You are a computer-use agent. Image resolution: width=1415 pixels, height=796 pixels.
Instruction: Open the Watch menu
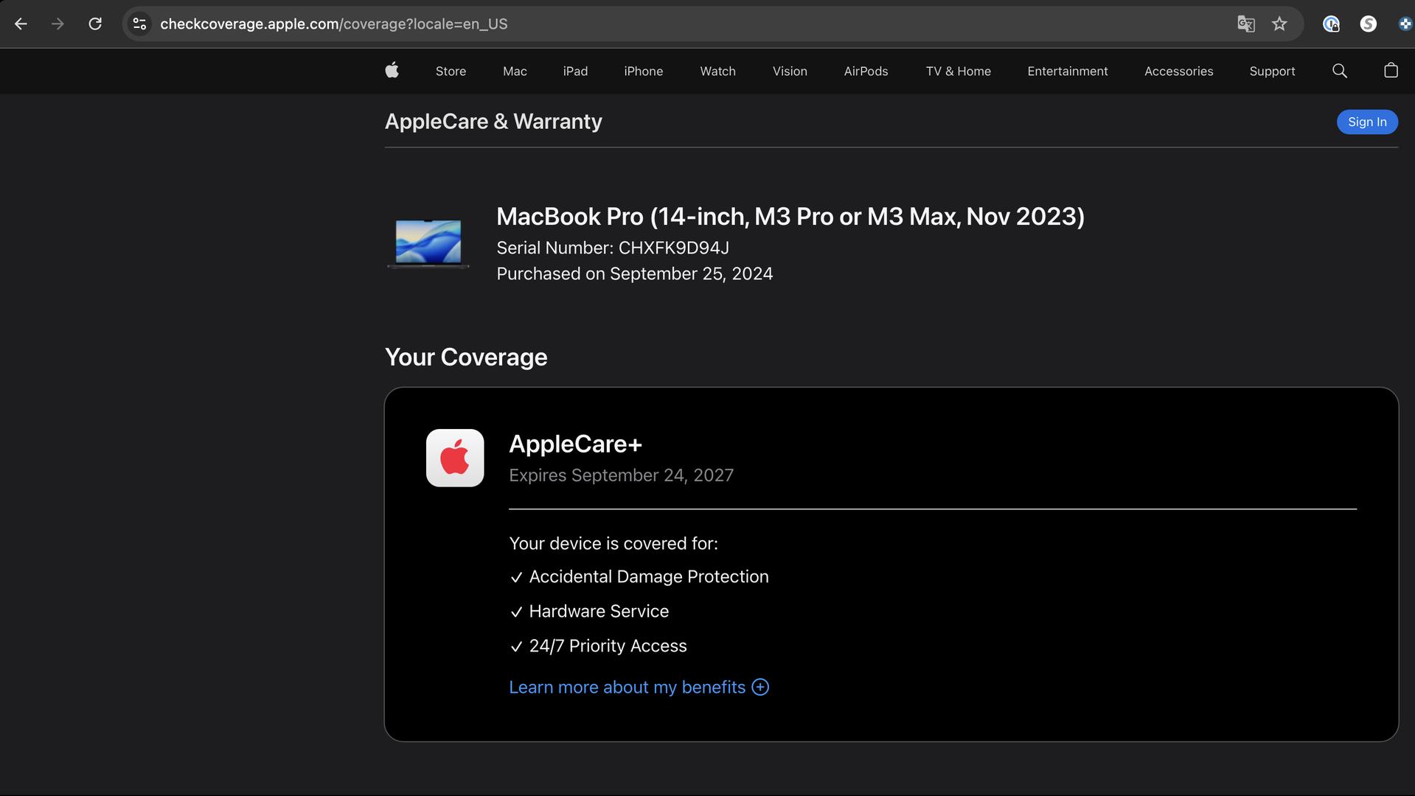coord(717,71)
